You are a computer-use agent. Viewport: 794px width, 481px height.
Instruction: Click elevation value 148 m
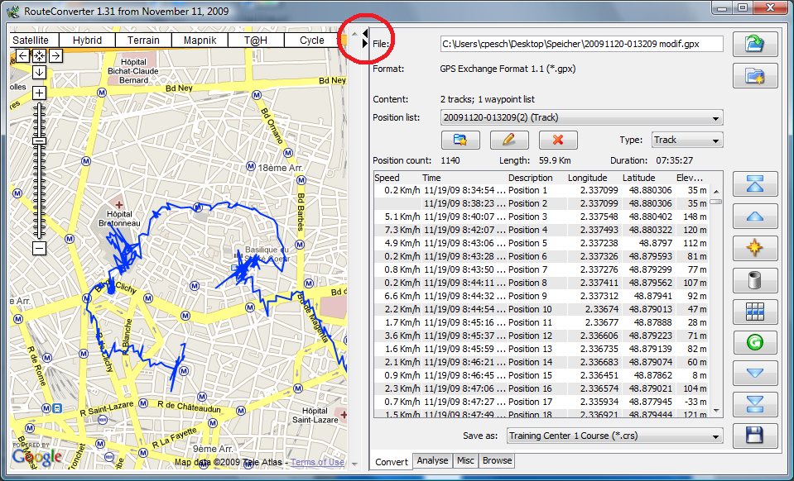click(x=695, y=217)
